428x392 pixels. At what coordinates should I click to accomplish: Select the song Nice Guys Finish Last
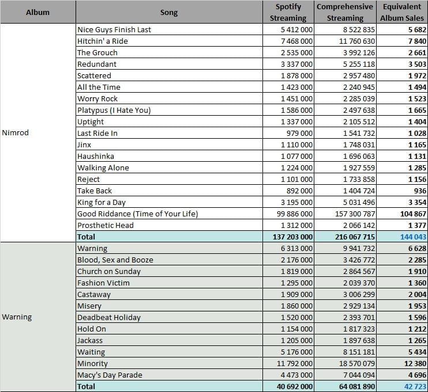click(169, 29)
